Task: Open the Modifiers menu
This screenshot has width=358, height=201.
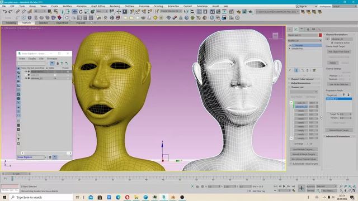Action: tap(67, 6)
